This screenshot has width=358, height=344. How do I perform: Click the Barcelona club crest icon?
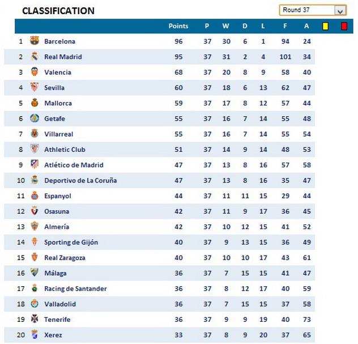coord(35,41)
